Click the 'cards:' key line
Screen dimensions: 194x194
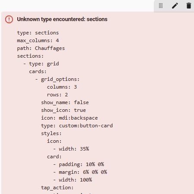[x=38, y=71]
